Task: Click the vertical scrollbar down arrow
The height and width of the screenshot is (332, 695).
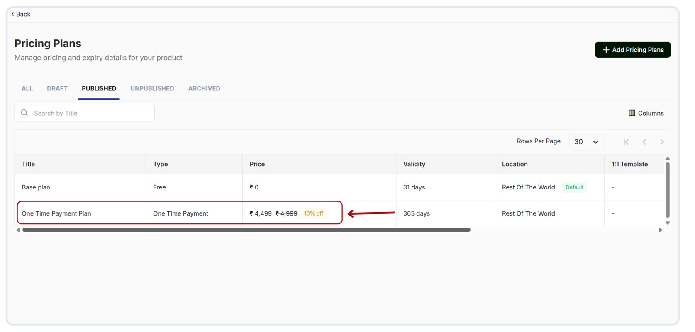Action: point(668,223)
